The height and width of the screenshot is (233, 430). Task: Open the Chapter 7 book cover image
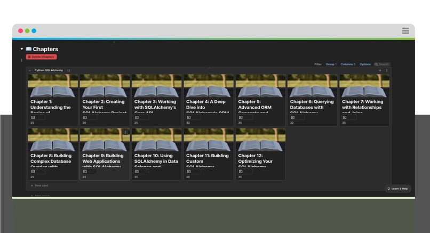tap(364, 86)
